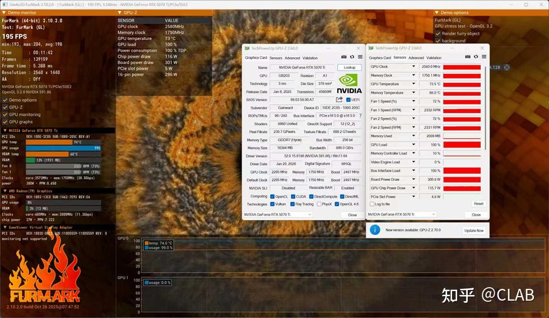Click the screenshot camera icon in left GPU-Z window
Image resolution: width=549 pixels, height=318 pixels.
(344, 57)
